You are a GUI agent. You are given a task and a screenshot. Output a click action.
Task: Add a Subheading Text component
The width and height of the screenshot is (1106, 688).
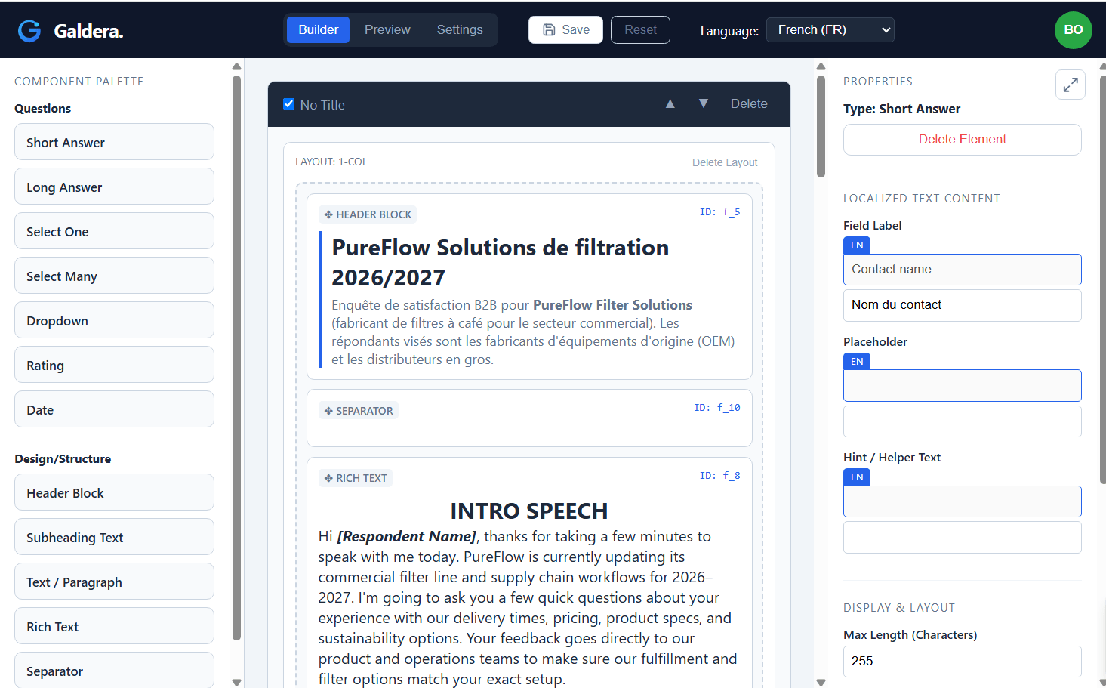[x=114, y=538]
